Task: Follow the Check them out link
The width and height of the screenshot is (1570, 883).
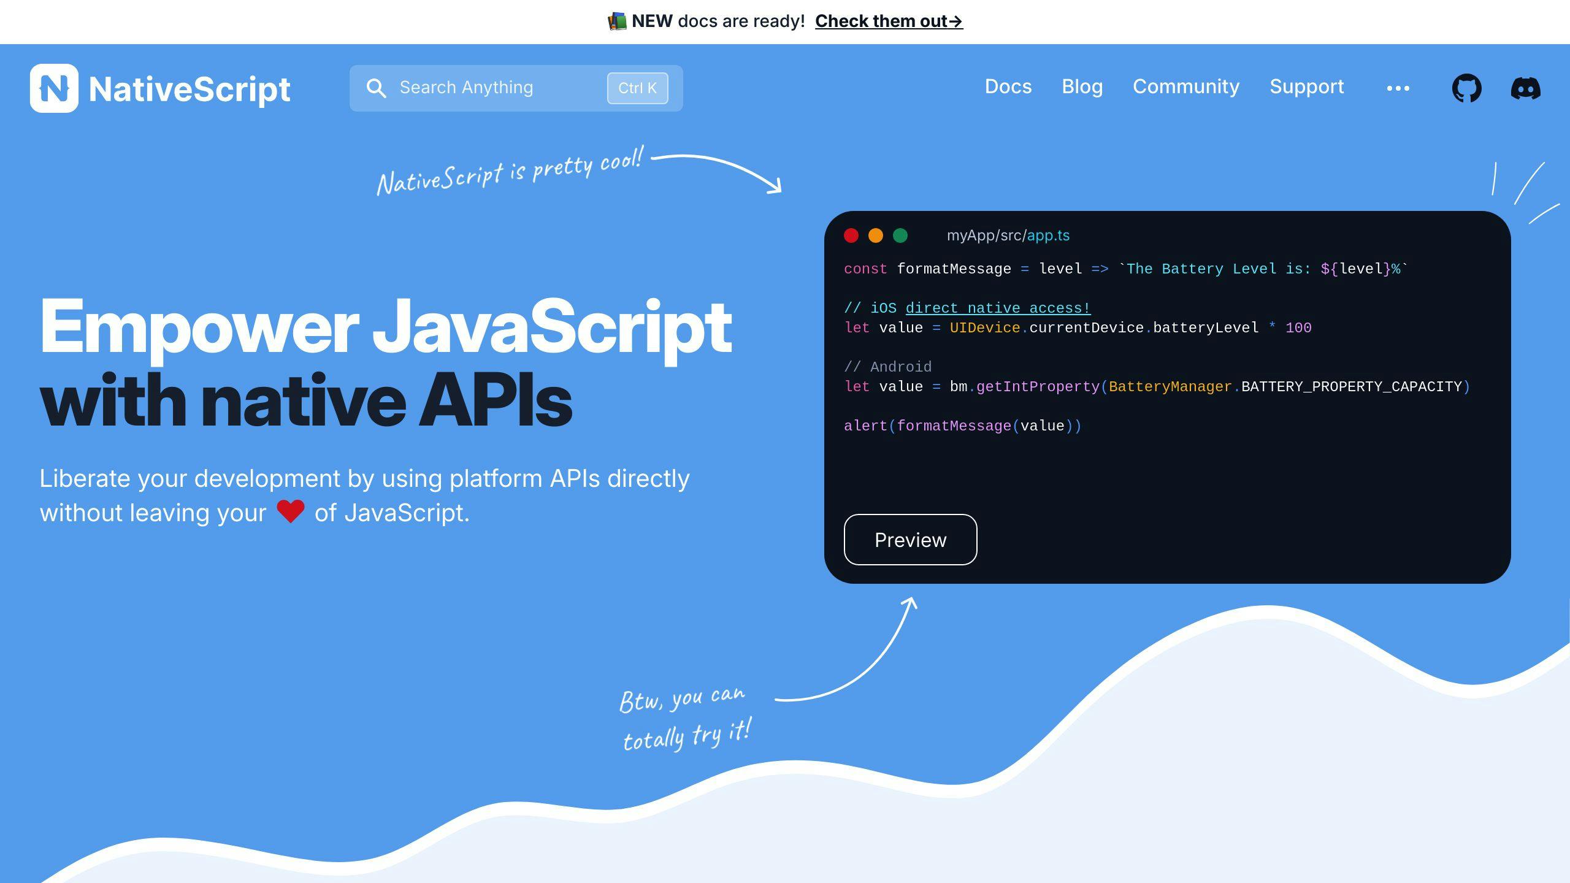Action: click(x=889, y=21)
